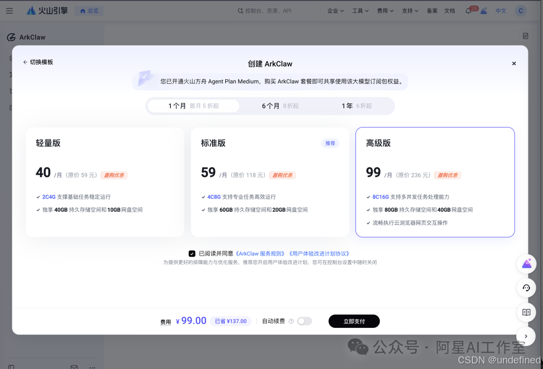
Task: Focus the 控制台、资源、API search field
Action: click(x=277, y=11)
